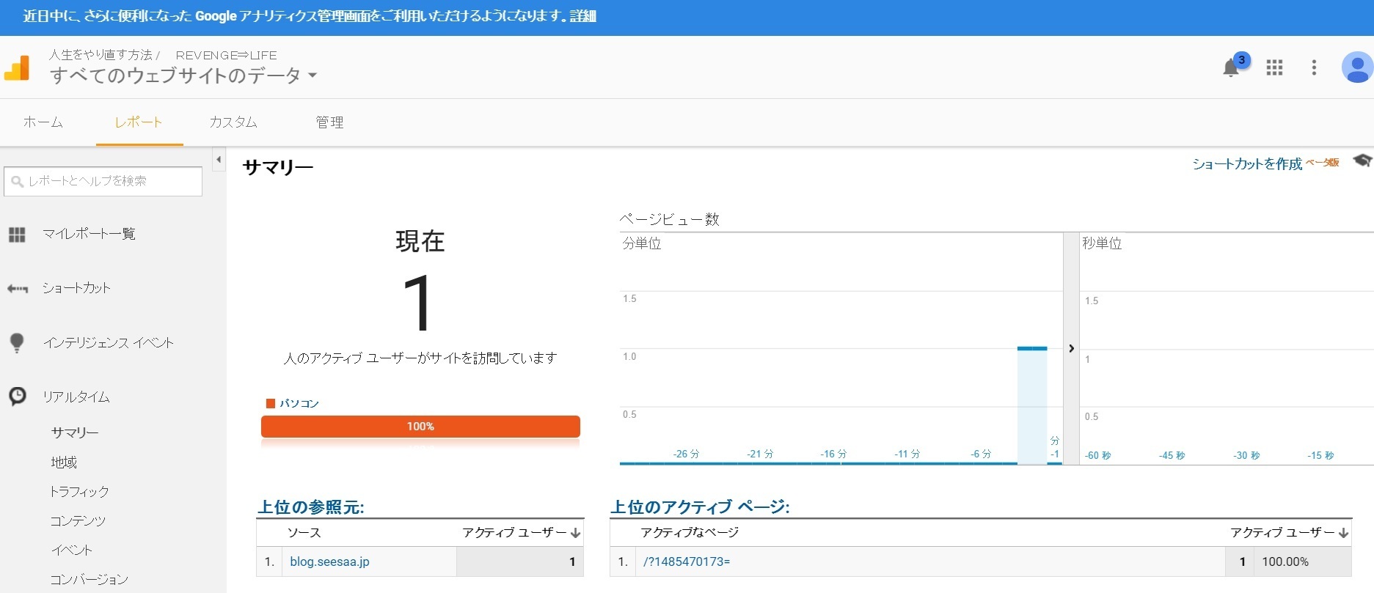Open ショートカット in the sidebar
The image size is (1374, 593).
76,288
